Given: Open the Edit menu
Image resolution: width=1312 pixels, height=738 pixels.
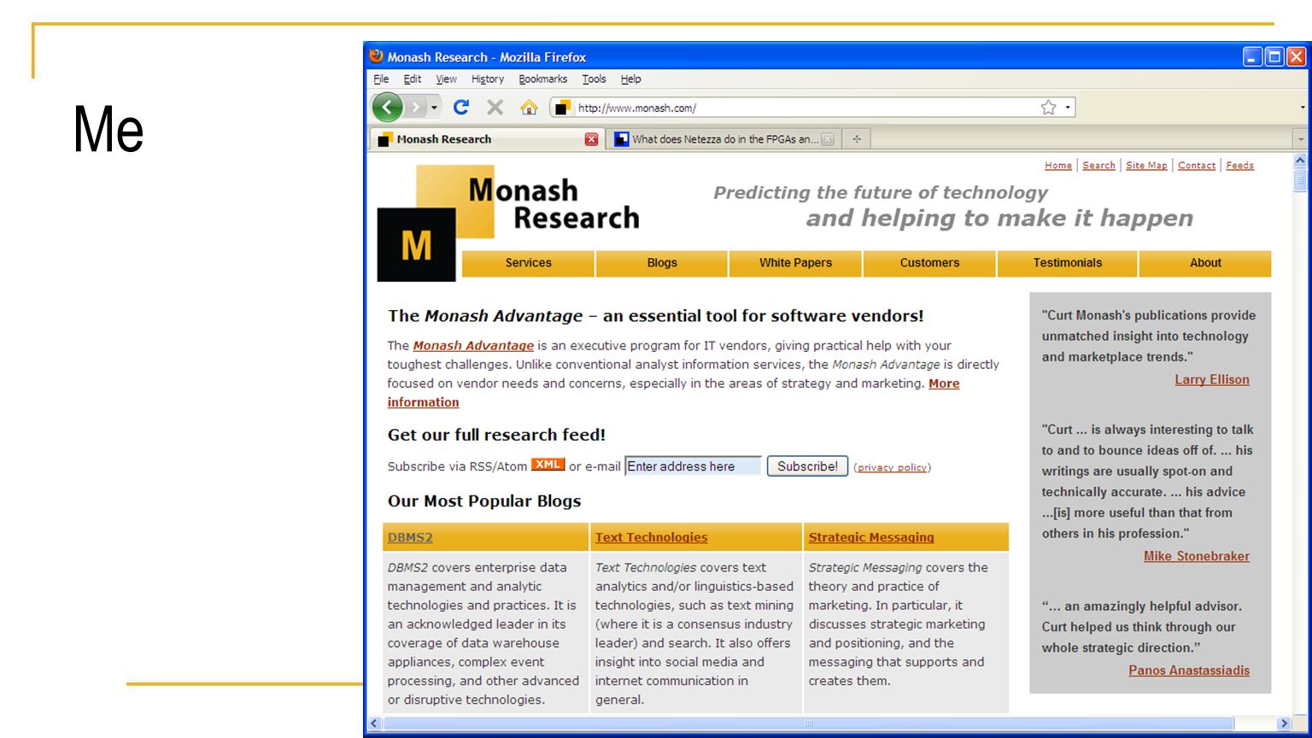Looking at the screenshot, I should [x=413, y=79].
